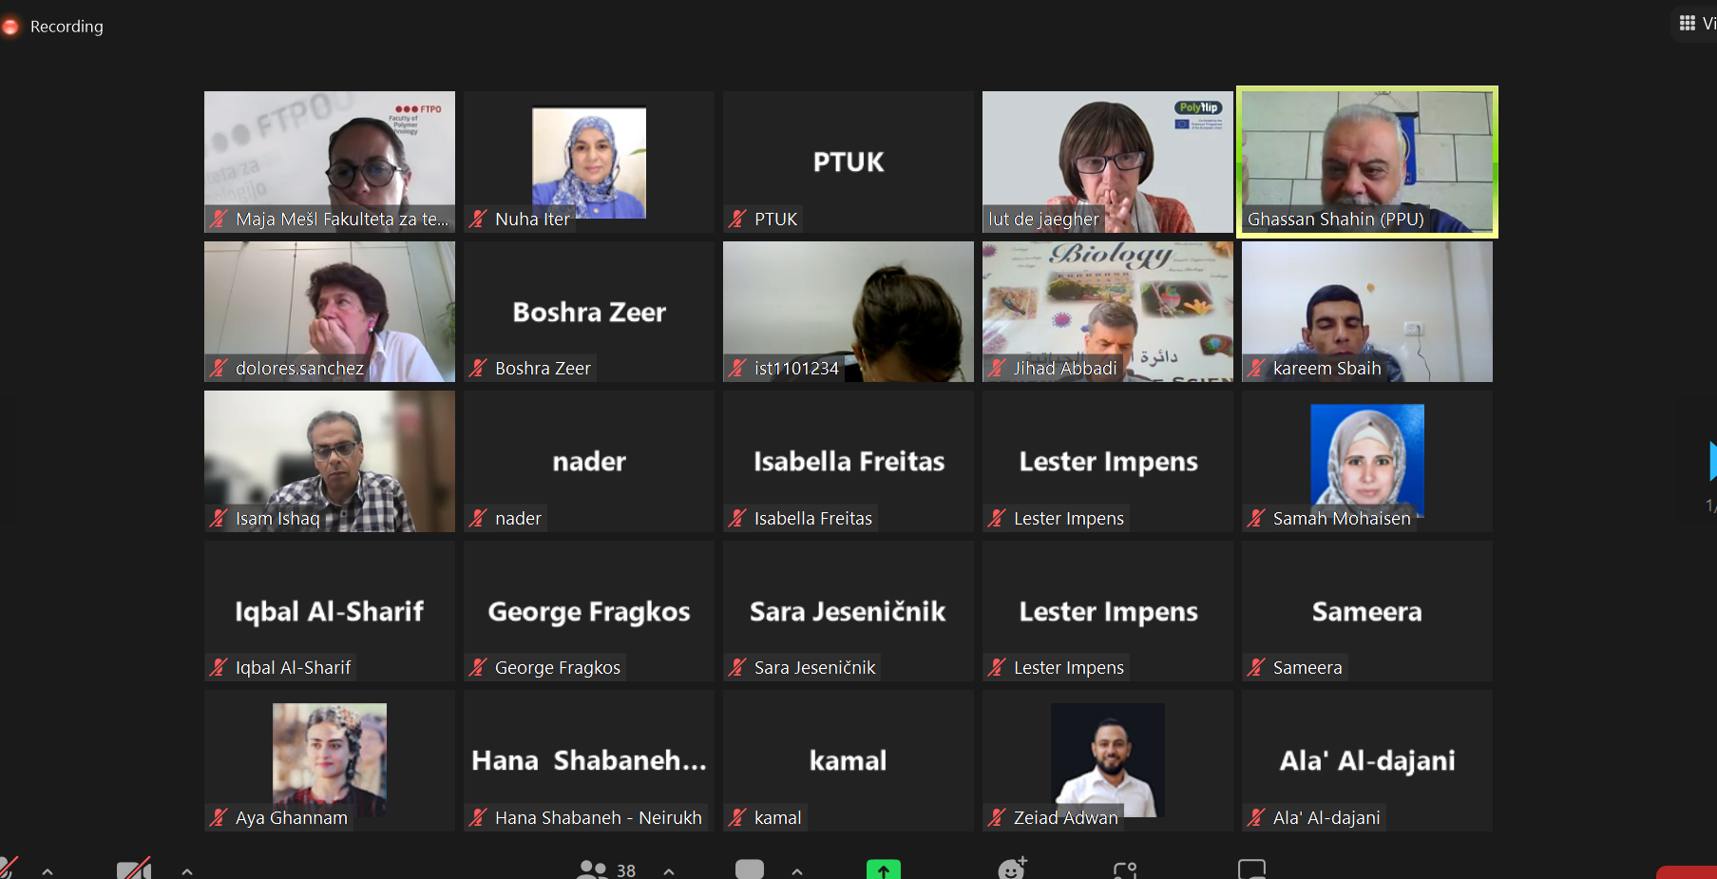Image resolution: width=1717 pixels, height=879 pixels.
Task: Select Ghassan Shahin (PPU) video tile
Action: click(x=1366, y=162)
